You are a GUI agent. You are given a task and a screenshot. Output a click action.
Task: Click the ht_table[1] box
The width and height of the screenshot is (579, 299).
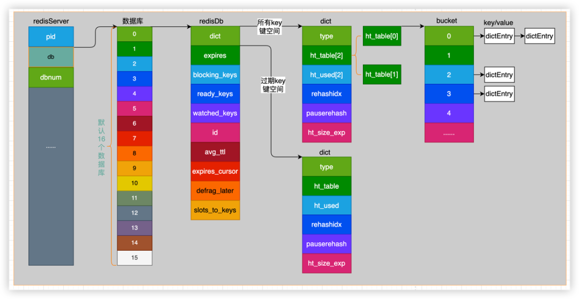pyautogui.click(x=383, y=74)
